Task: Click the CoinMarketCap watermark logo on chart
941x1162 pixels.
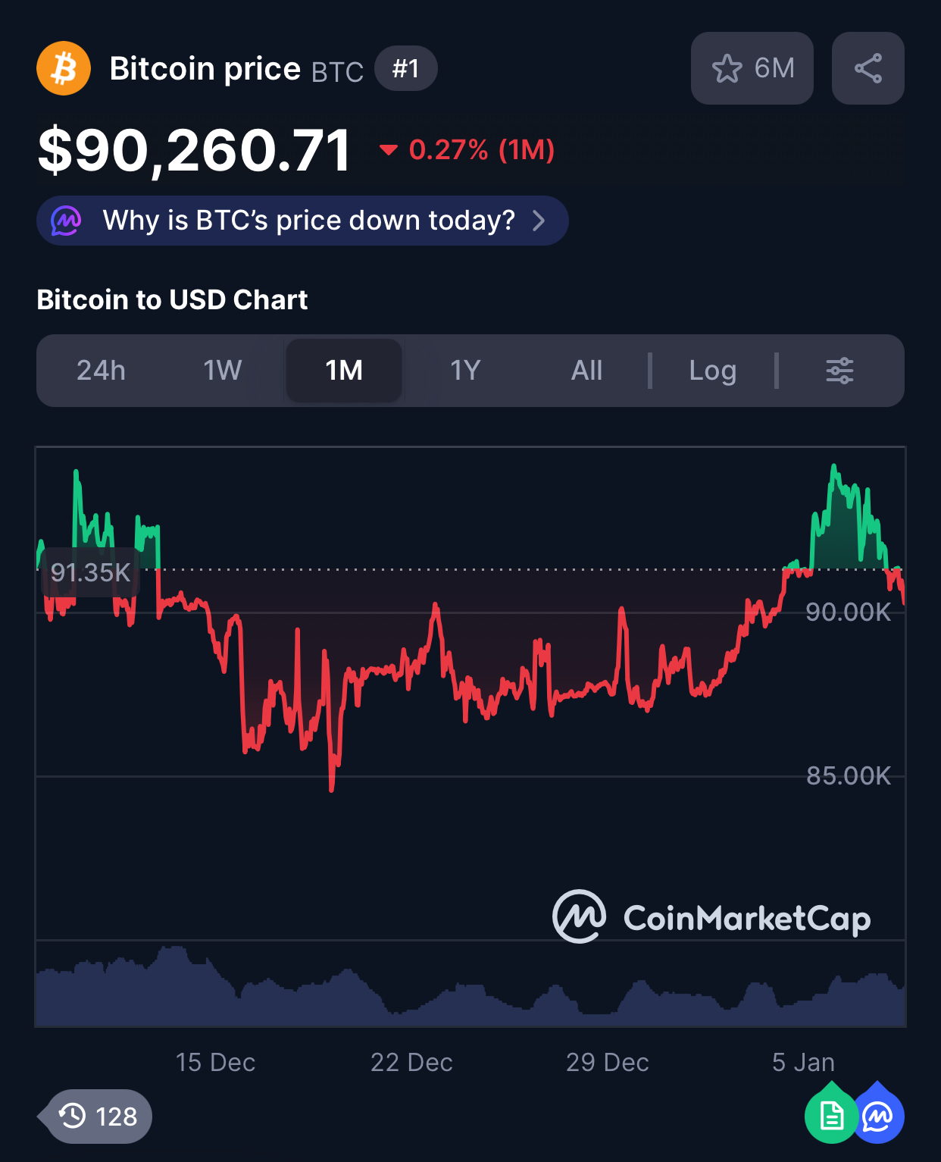Action: tap(577, 918)
